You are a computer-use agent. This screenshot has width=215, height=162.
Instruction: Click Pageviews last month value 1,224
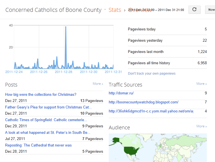[202, 52]
